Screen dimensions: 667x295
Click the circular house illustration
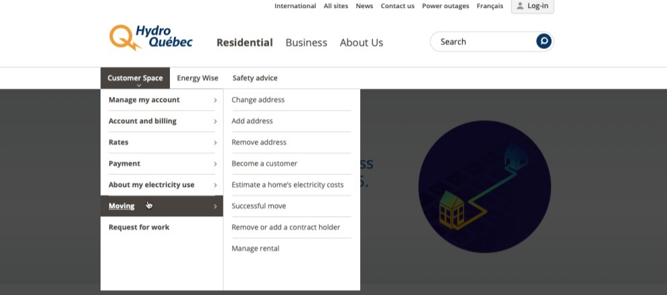coord(484,187)
